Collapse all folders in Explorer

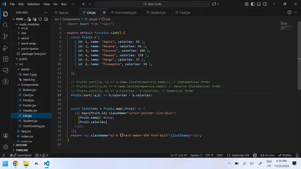[46, 19]
